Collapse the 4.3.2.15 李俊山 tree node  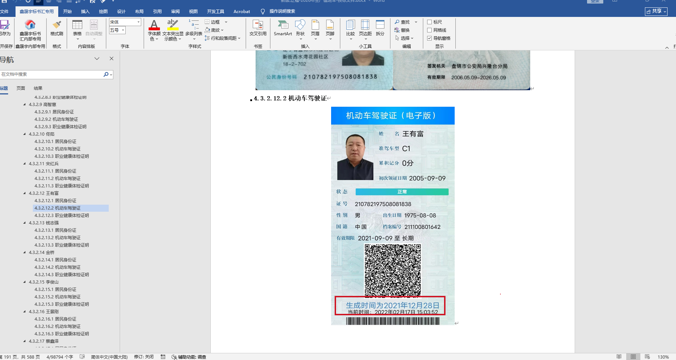25,282
